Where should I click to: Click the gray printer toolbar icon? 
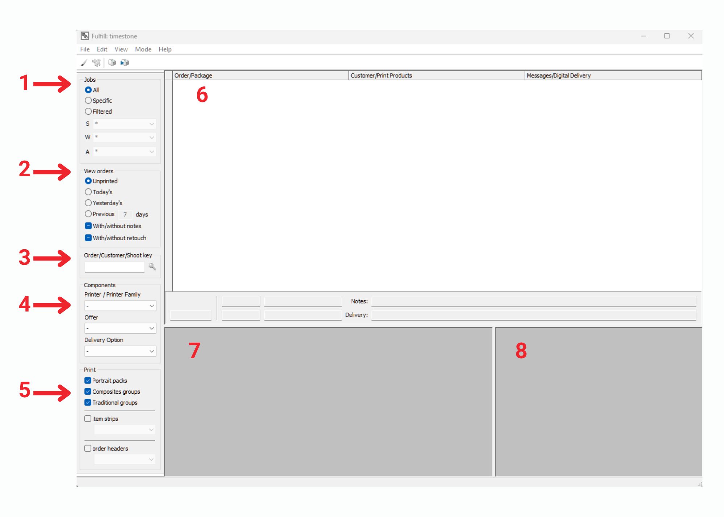click(x=112, y=63)
